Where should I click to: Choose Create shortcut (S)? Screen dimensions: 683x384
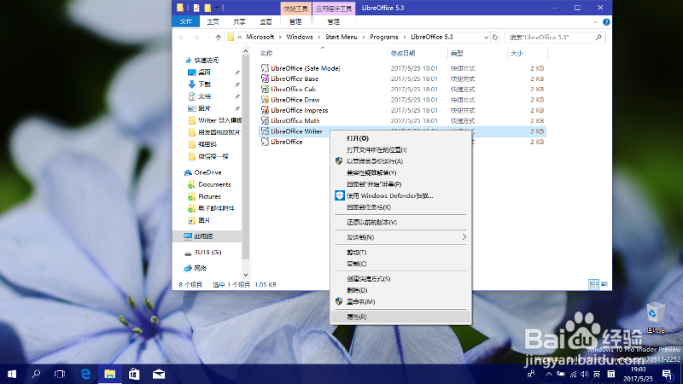(400, 279)
